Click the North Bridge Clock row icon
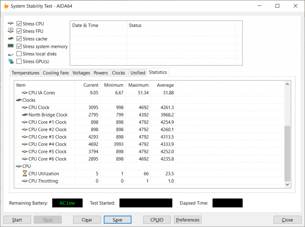This screenshot has width=305, height=227. (x=25, y=115)
